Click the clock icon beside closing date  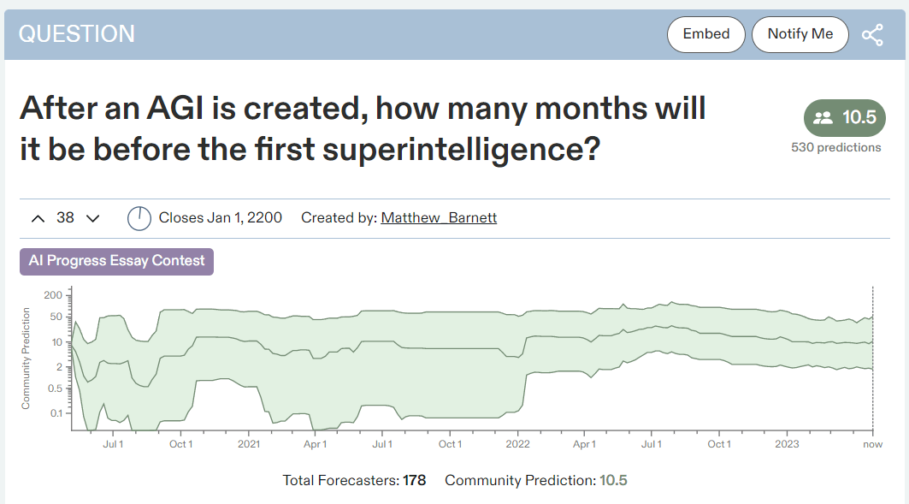(x=139, y=219)
